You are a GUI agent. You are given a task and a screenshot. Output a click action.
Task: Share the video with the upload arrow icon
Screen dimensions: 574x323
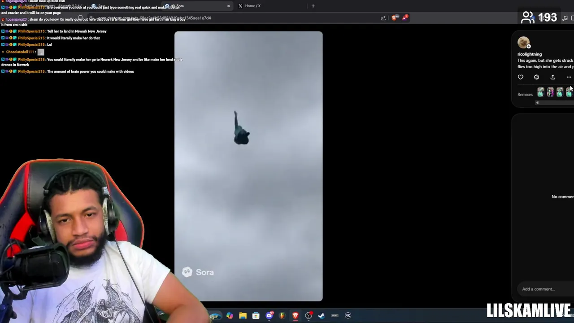pos(552,77)
